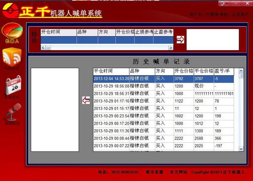Open the pie chart 机器人 sidebar icon
The width and height of the screenshot is (253, 181).
[12, 33]
